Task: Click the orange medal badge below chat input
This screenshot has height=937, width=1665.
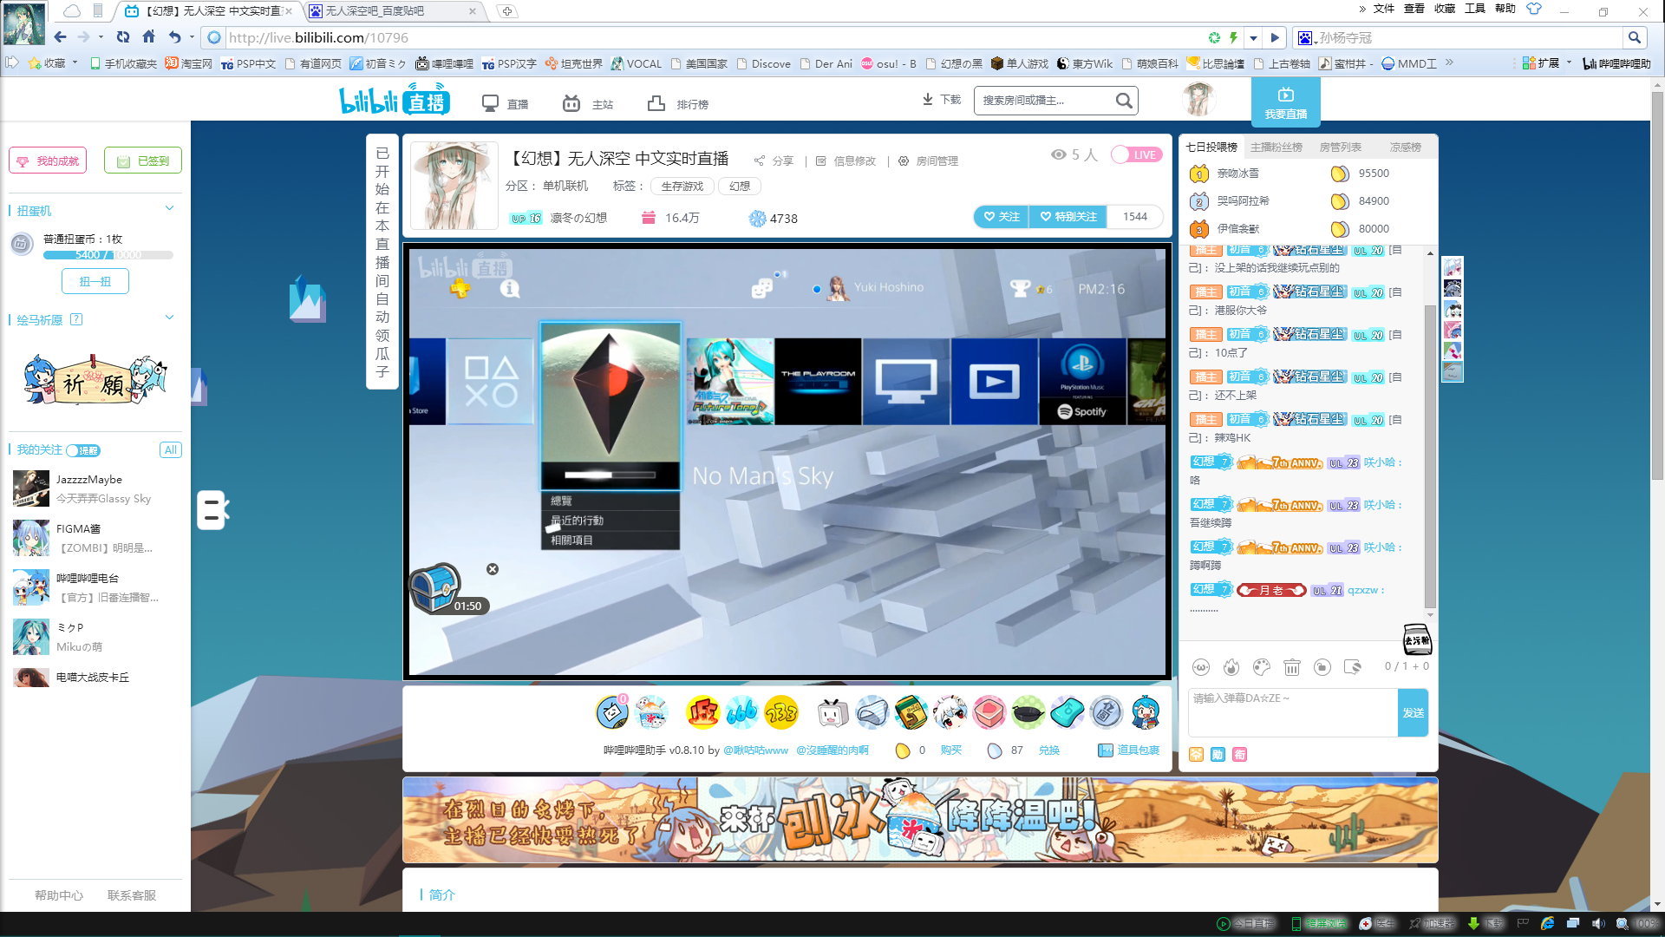Action: point(1197,755)
